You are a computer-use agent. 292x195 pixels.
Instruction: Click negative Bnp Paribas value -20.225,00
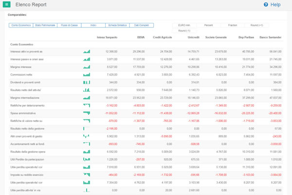tap(248, 113)
